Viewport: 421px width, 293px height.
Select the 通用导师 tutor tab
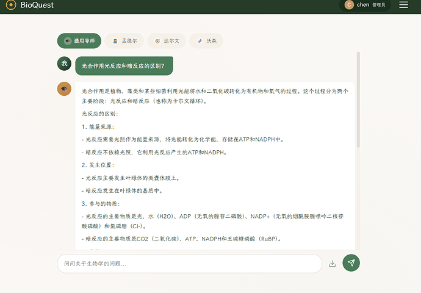click(x=79, y=41)
